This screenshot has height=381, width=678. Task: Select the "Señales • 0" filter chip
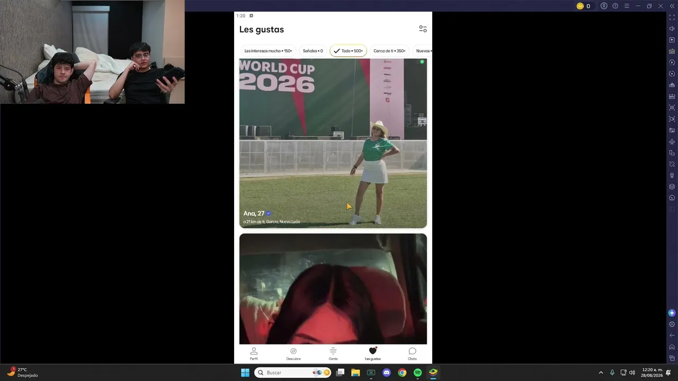click(x=313, y=51)
